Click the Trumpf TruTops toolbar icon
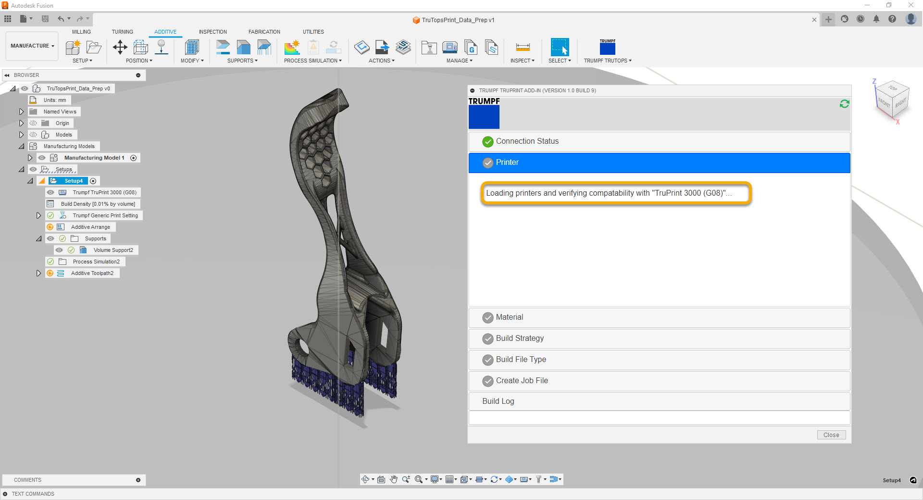 [607, 48]
